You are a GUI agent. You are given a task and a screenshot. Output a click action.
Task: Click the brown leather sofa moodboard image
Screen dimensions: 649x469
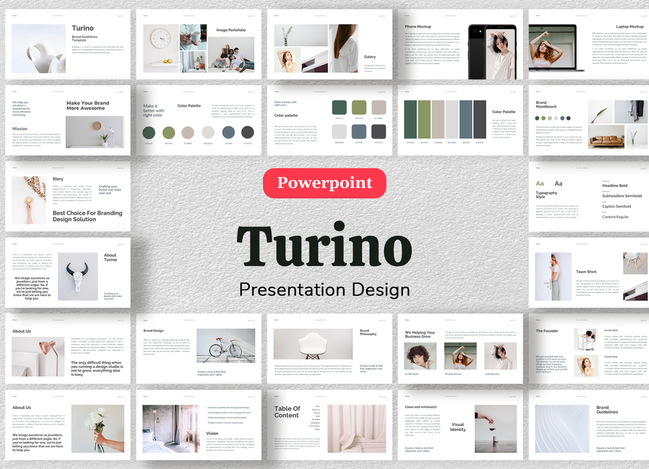[x=606, y=136]
